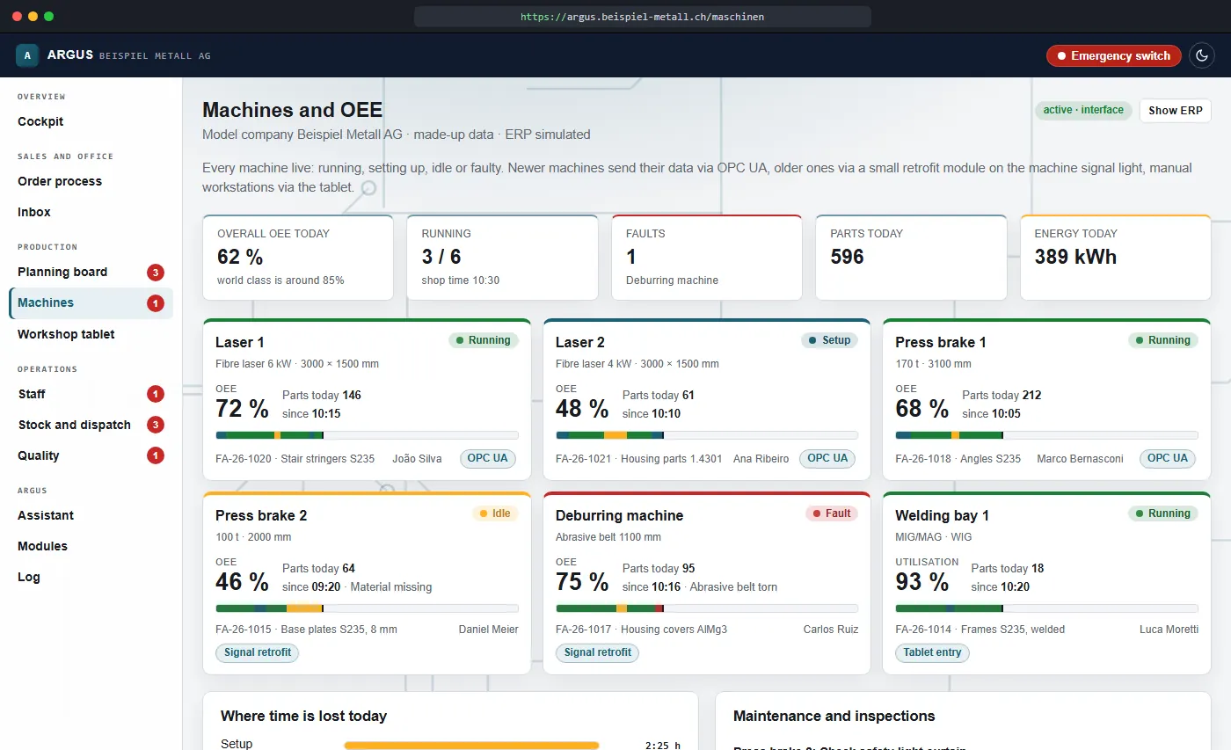Image resolution: width=1231 pixels, height=750 pixels.
Task: Click Press brake 2 Idle badge
Action: [495, 513]
